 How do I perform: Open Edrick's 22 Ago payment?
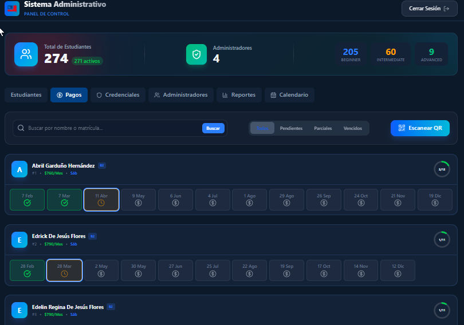coord(249,270)
